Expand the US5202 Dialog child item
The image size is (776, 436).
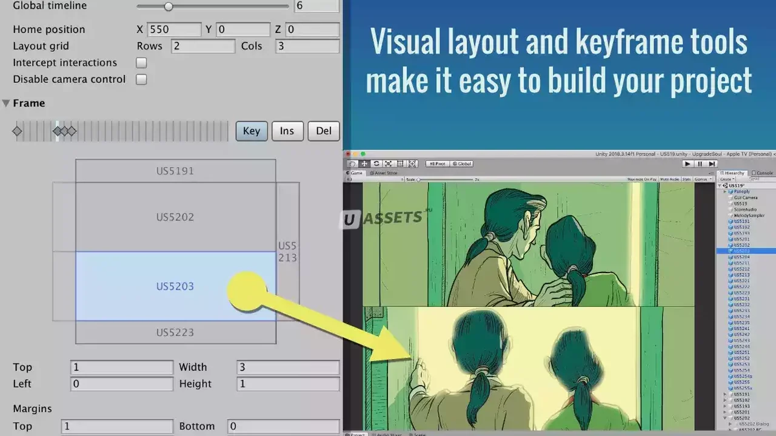[x=730, y=424]
